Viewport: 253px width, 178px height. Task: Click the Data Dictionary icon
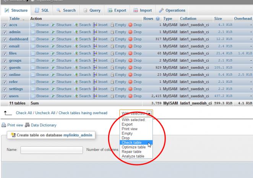coord(27,125)
